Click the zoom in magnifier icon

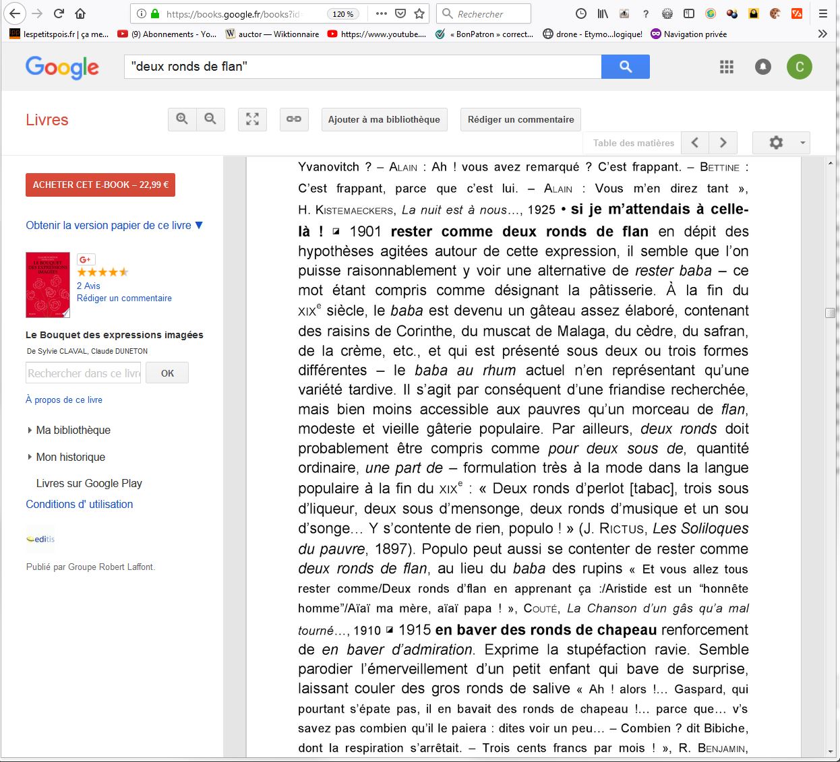182,119
